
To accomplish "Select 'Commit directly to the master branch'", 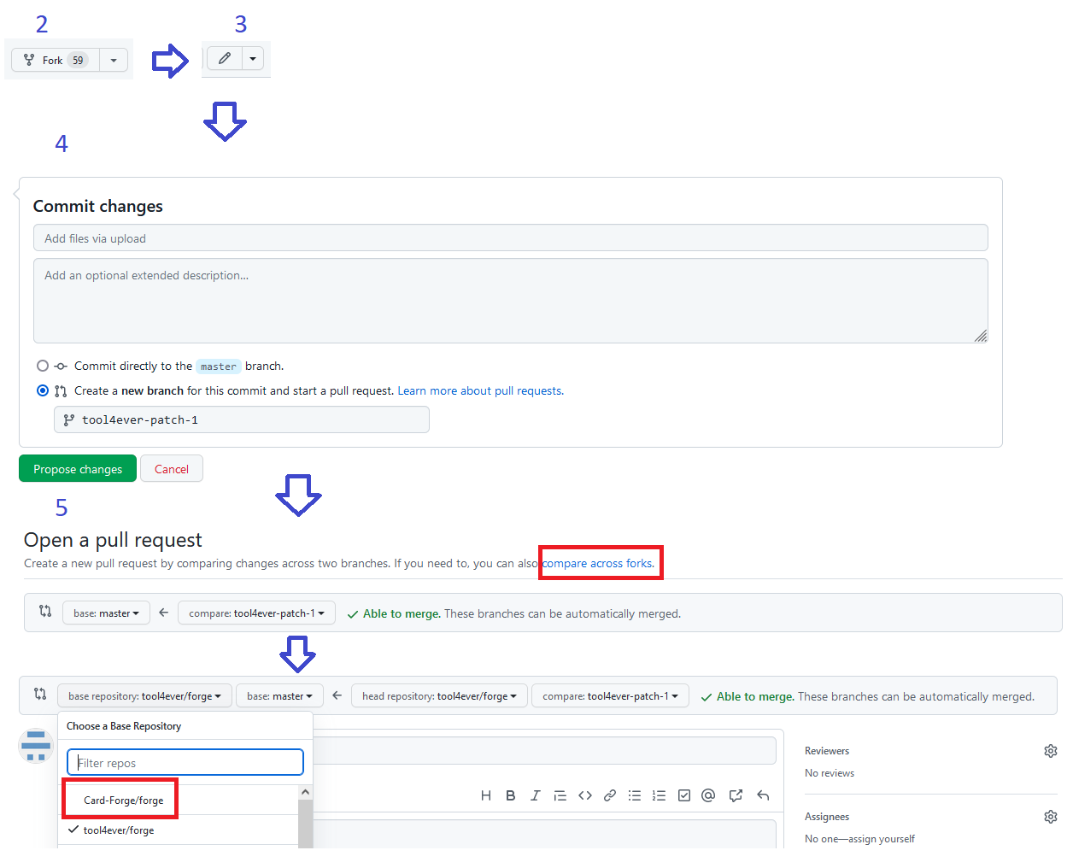I will pos(43,366).
